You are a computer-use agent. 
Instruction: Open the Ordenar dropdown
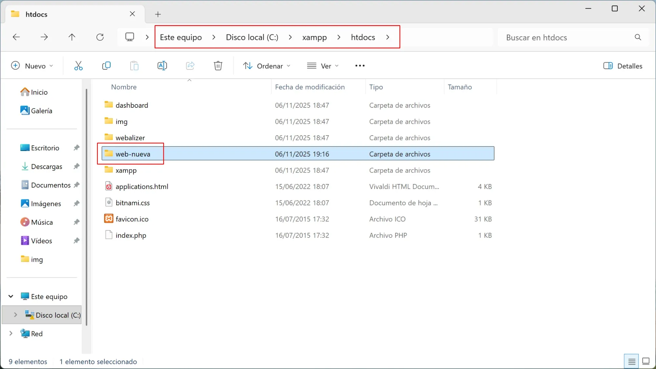(267, 66)
